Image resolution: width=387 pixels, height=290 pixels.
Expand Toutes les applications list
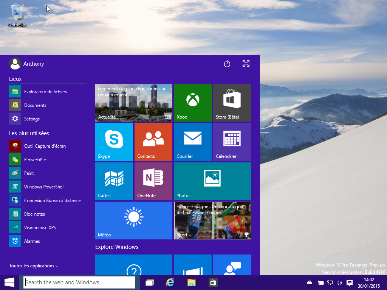point(34,266)
